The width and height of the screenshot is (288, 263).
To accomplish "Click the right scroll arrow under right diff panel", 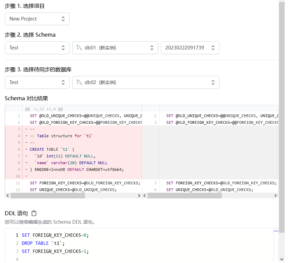I will tap(276, 195).
